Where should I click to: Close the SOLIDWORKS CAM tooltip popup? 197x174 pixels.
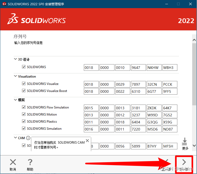87,140
